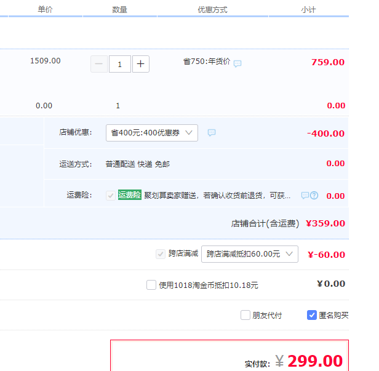Click the comment icon in the 运费险 row
Viewport: 379px width, 371px height.
(305, 196)
